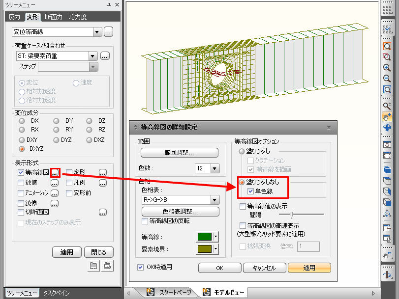
Task: Select the 塗りつぶし radio button
Action: pos(241,152)
